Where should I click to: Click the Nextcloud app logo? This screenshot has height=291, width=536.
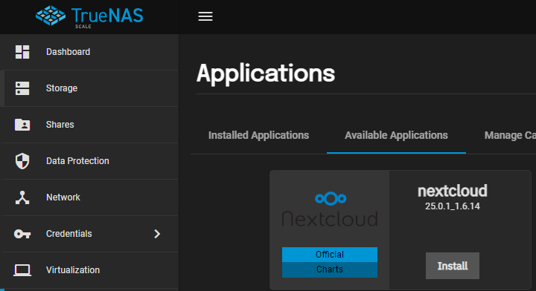330,209
